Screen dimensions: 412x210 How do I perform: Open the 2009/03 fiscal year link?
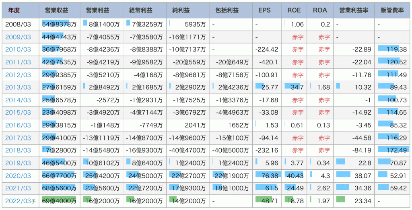click(18, 37)
